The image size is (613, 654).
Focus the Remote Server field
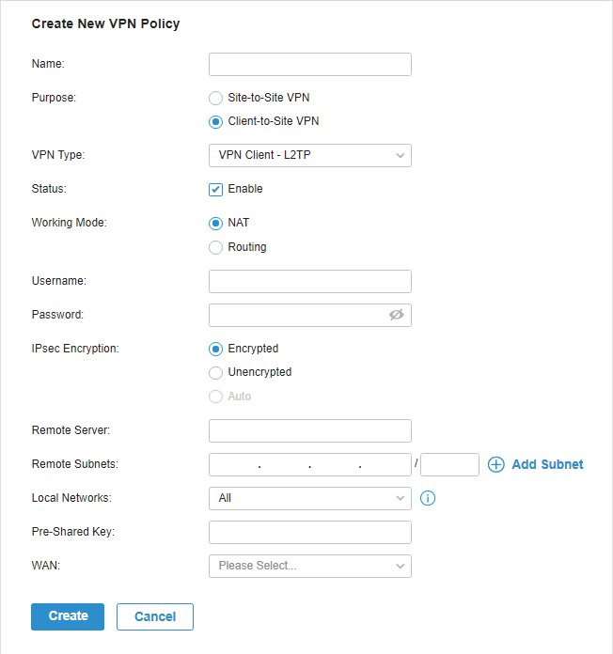coord(310,431)
